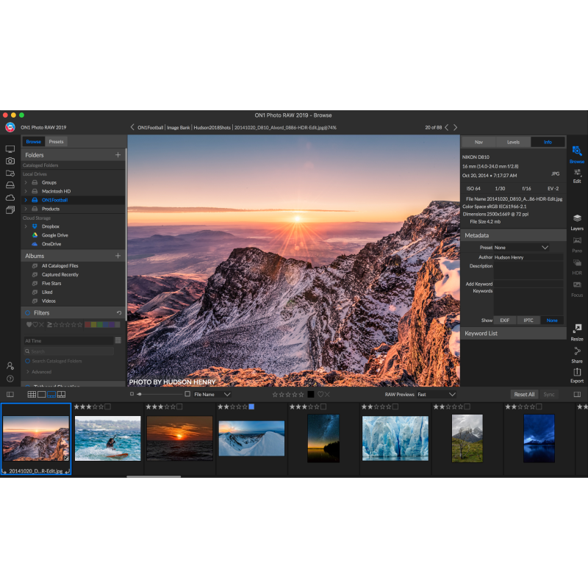The image size is (588, 588).
Task: Switch to grid thumbnail view
Action: (32, 395)
